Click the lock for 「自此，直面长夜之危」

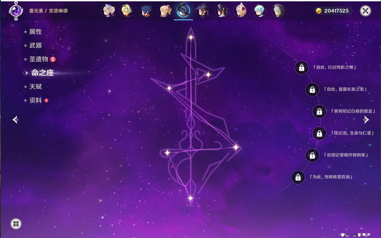point(312,90)
